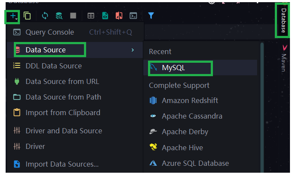Select Amazon Redshift data source
The image size is (293, 174).
point(200,100)
